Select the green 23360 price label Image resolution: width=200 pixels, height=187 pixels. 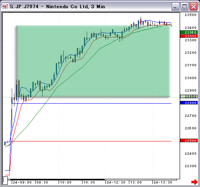[189, 32]
